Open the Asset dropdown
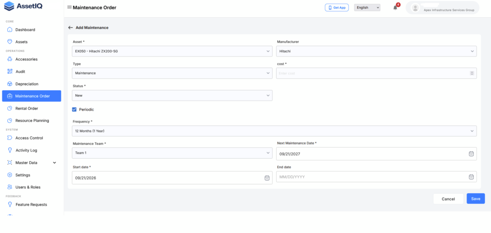The image size is (491, 233). coord(172,51)
